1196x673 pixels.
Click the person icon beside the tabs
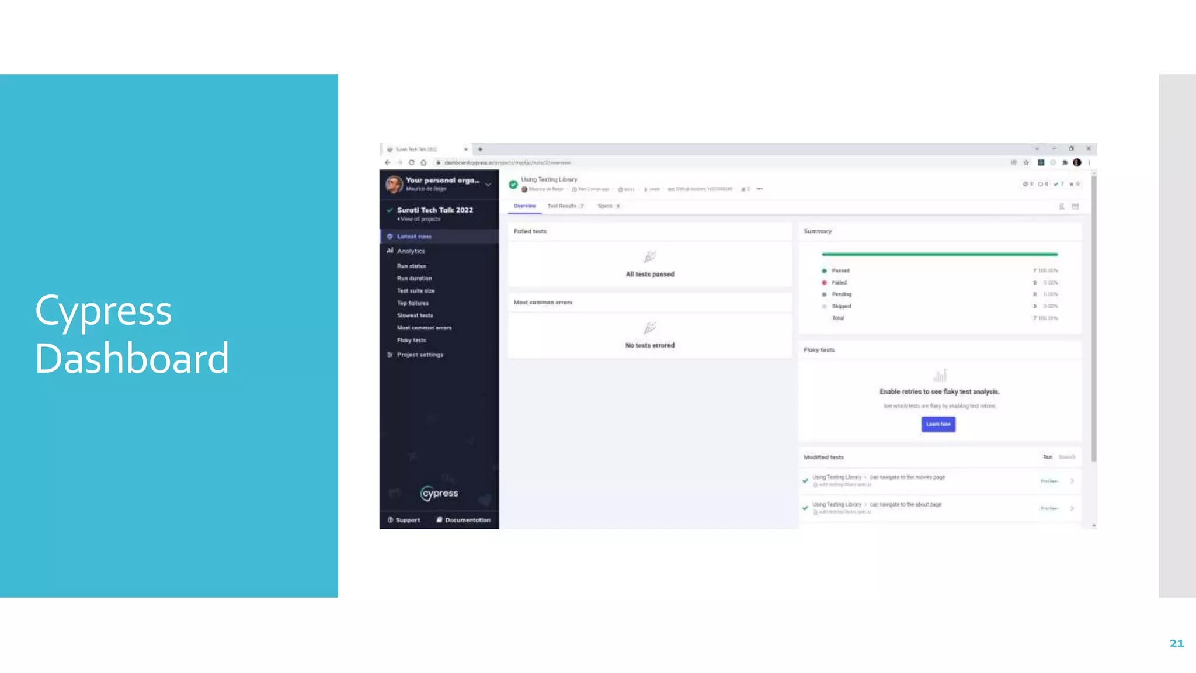[1062, 206]
